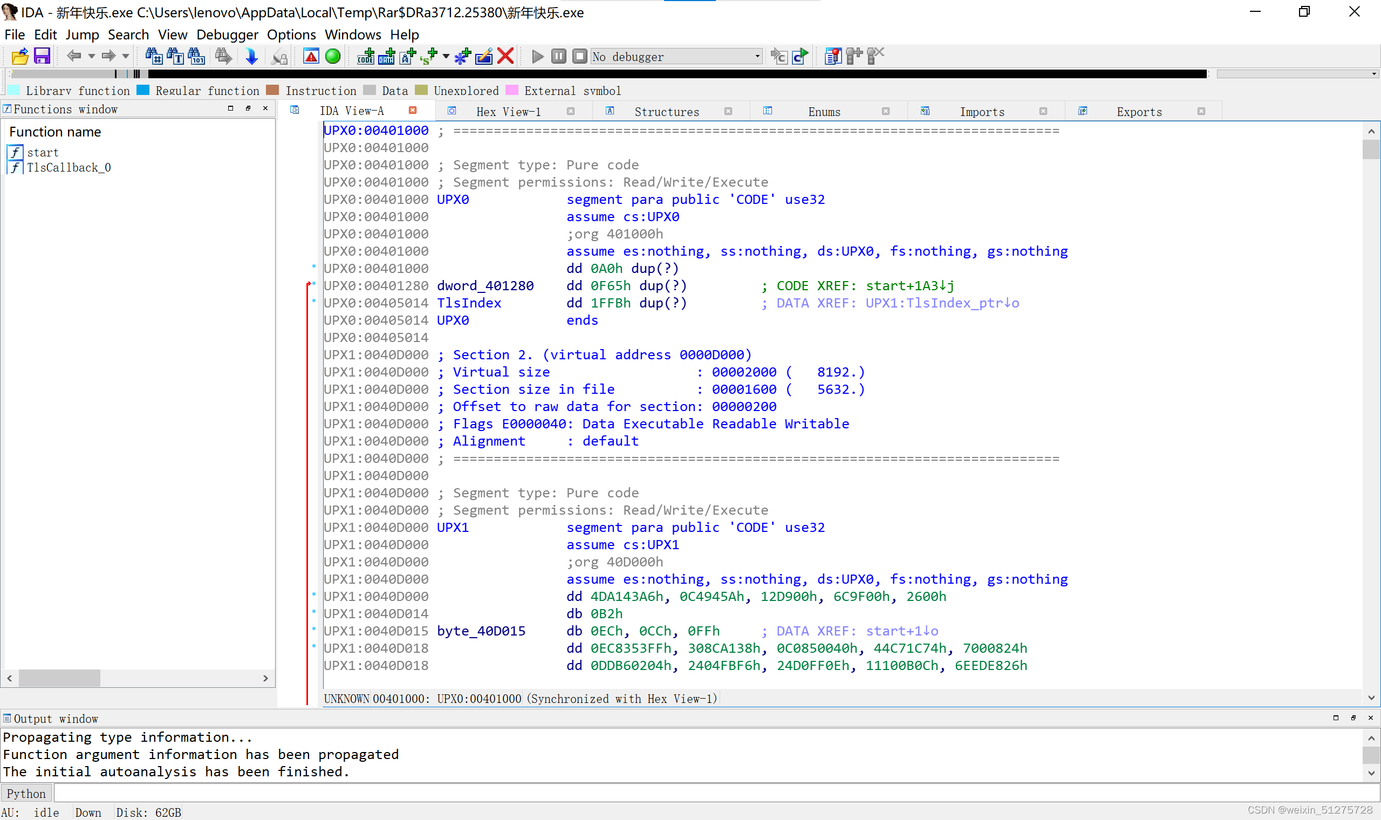Save the database with the floppy icon

(42, 56)
